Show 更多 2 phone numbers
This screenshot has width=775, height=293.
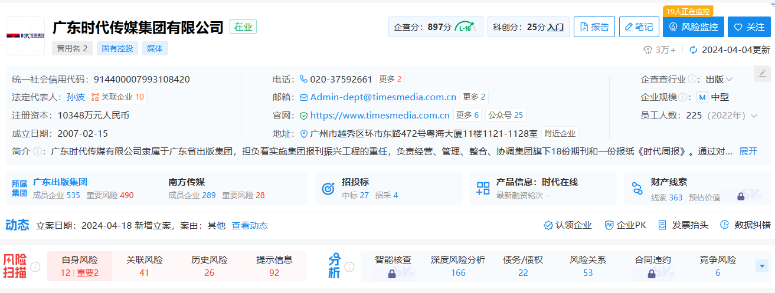[x=390, y=79]
